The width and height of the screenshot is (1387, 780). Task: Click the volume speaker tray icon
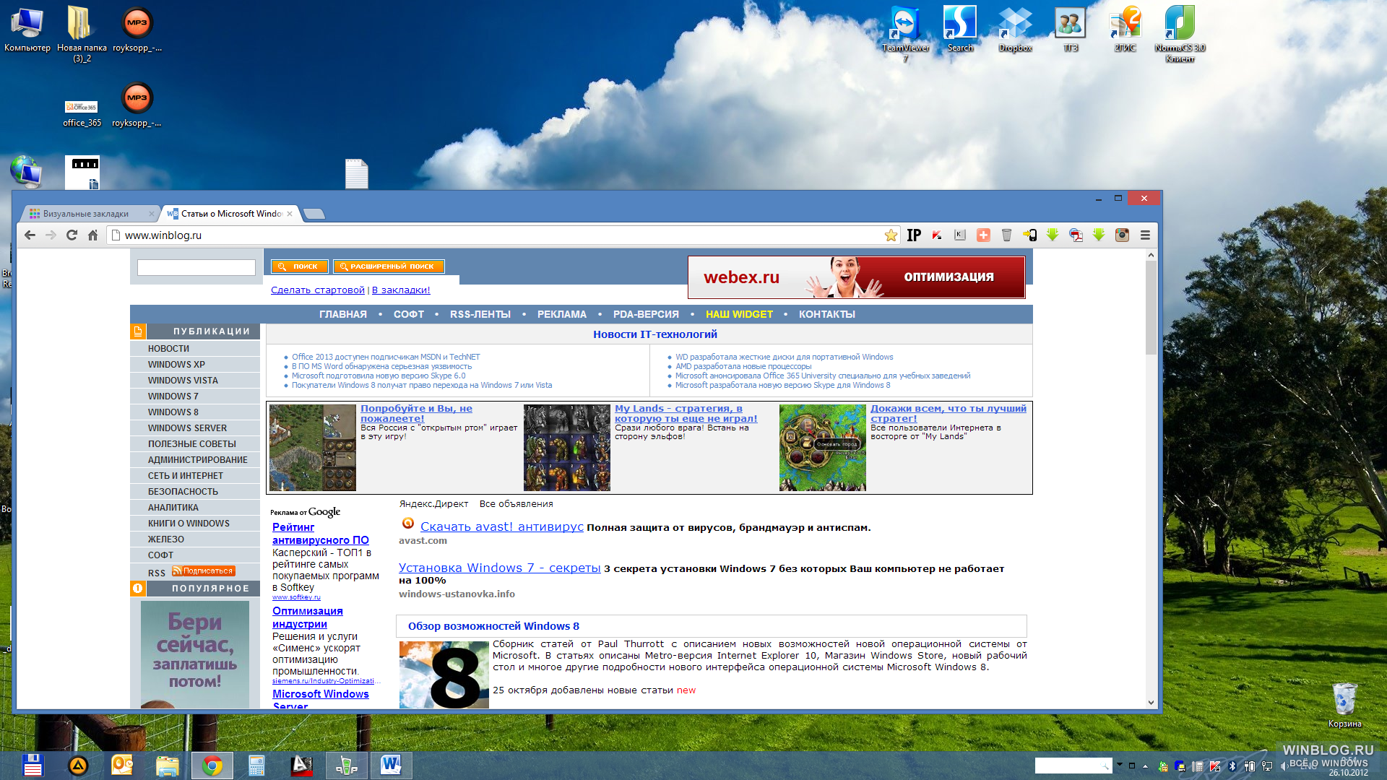point(1284,766)
